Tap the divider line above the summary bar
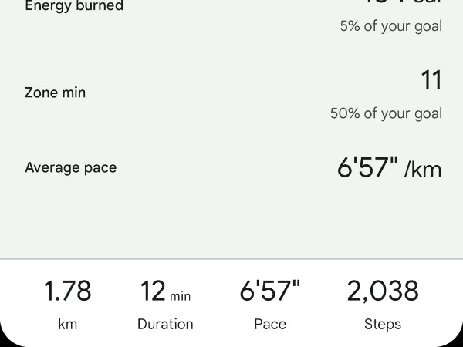Image resolution: width=463 pixels, height=347 pixels. 231,259
